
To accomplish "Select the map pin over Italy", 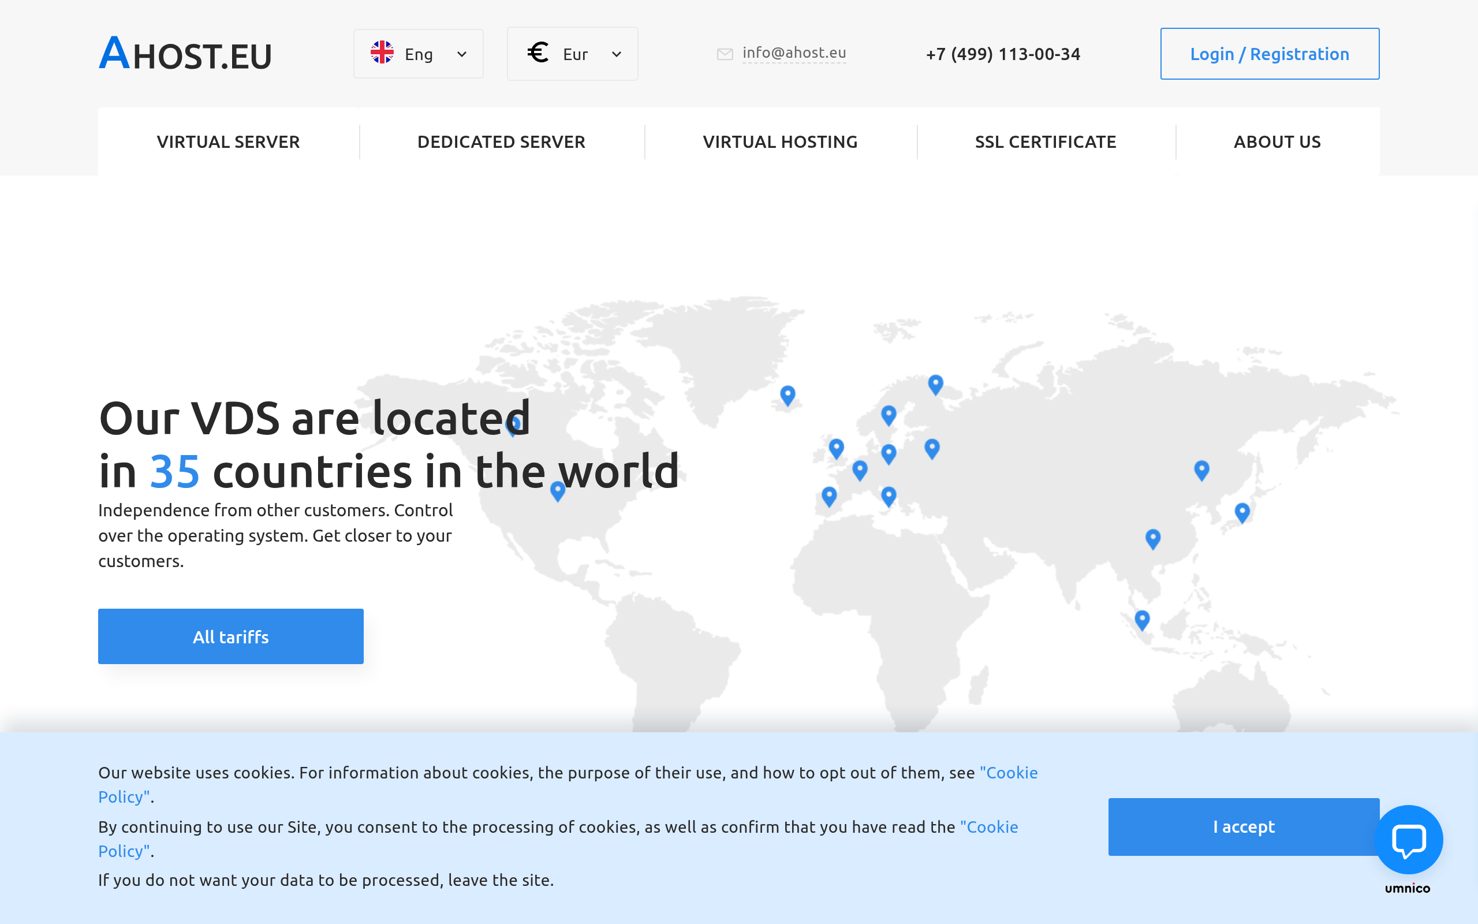I will [889, 496].
